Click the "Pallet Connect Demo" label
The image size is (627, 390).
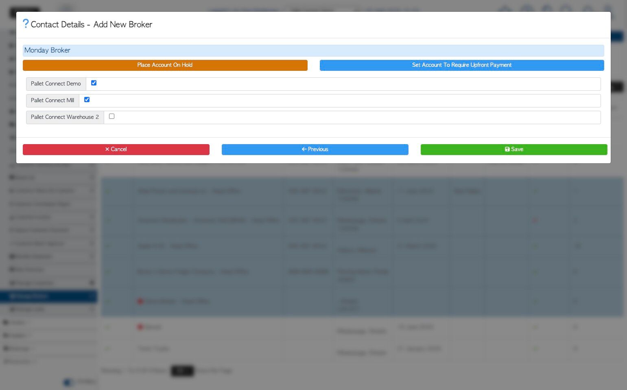point(56,84)
